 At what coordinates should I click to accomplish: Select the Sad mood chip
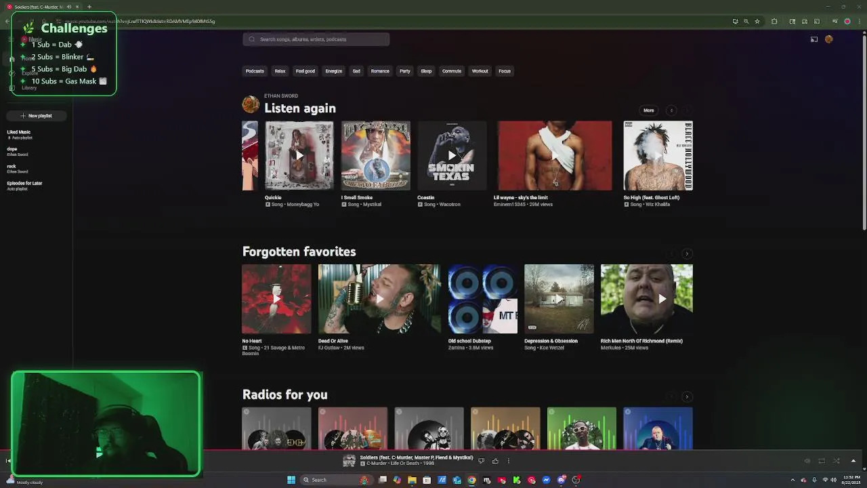pos(356,71)
